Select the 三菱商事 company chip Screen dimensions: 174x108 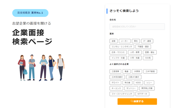point(115,71)
